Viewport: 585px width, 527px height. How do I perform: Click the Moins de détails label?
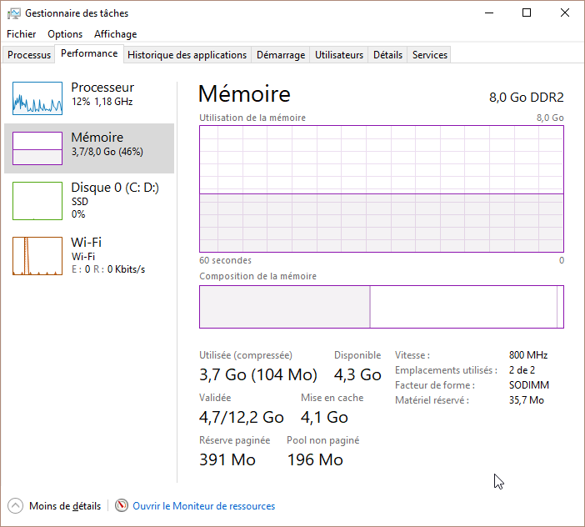pyautogui.click(x=65, y=506)
